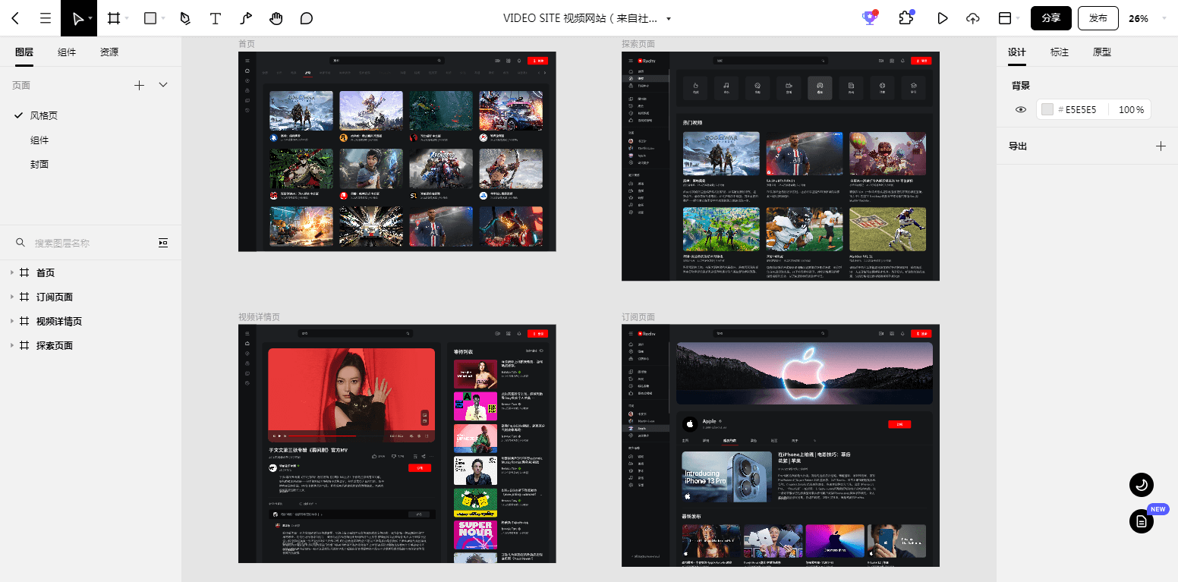Viewport: 1178px width, 582px height.
Task: Click the cloud upload icon
Action: (973, 18)
